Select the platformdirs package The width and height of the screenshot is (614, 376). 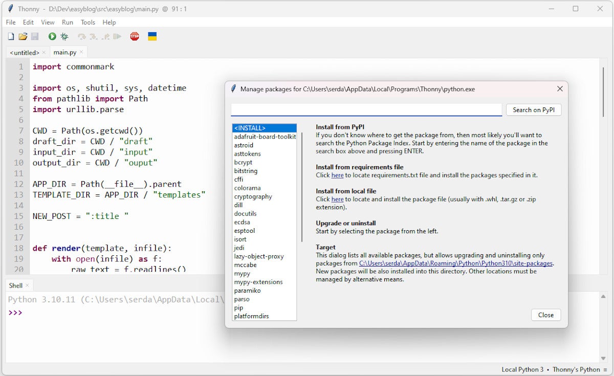(264, 316)
